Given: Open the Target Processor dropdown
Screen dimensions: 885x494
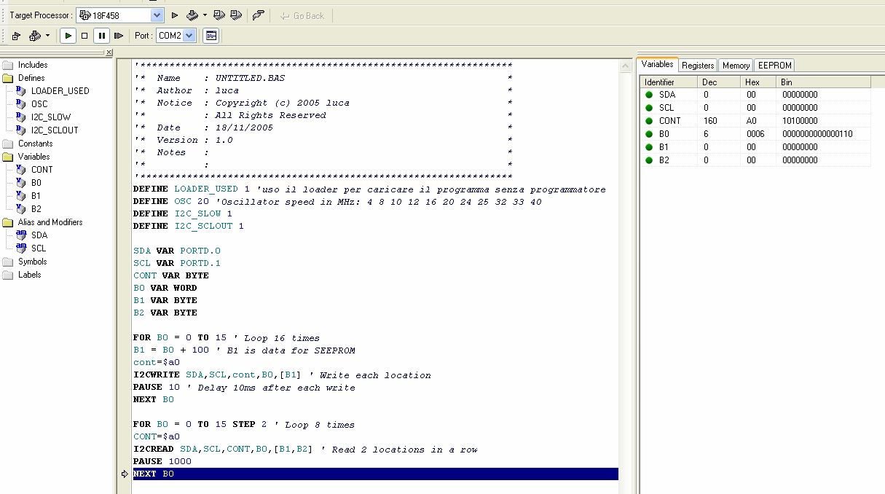Looking at the screenshot, I should (x=157, y=15).
